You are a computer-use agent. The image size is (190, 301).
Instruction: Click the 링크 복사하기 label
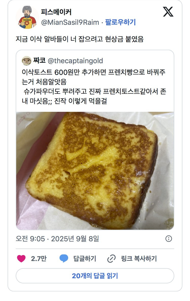pyautogui.click(x=139, y=259)
